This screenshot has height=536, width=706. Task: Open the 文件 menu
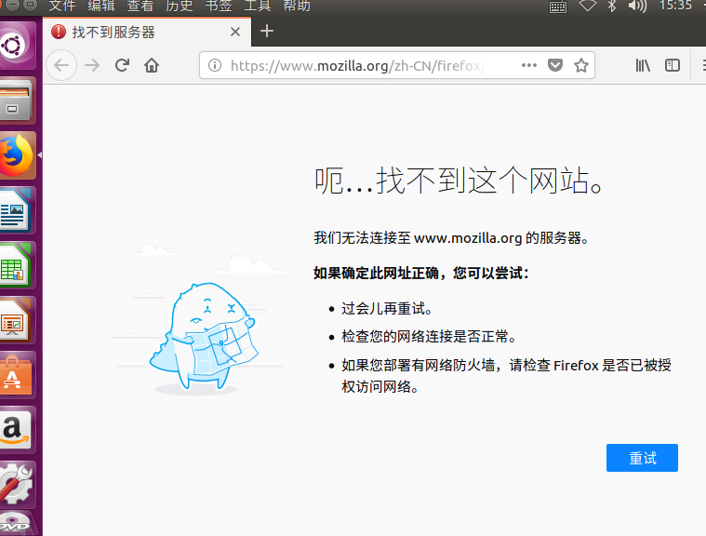tap(62, 6)
